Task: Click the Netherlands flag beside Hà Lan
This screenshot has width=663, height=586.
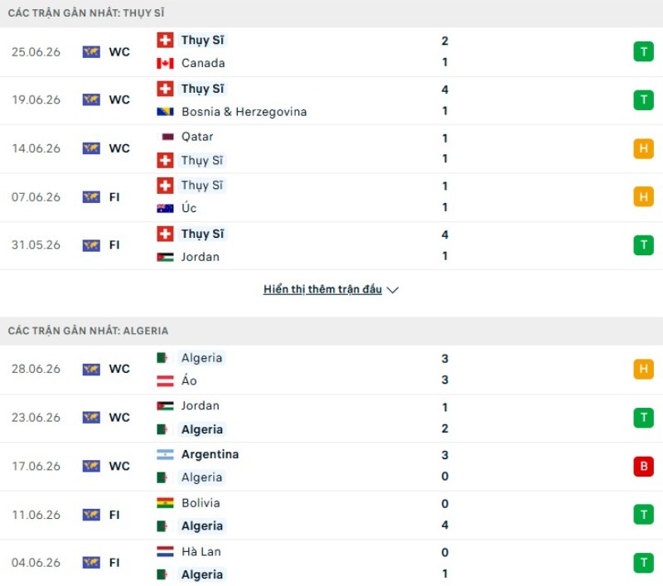Action: [165, 552]
